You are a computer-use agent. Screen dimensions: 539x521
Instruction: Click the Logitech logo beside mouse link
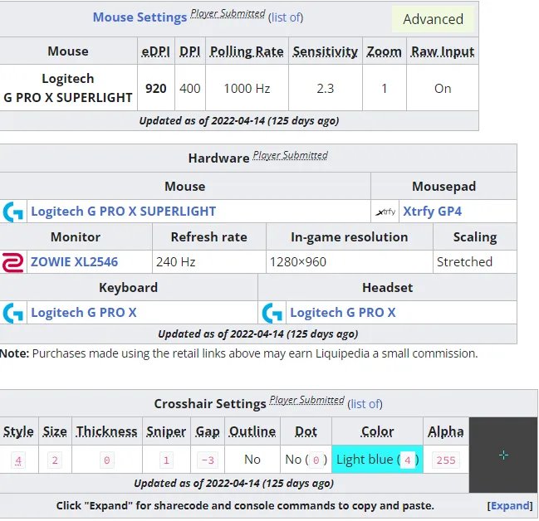(x=12, y=212)
